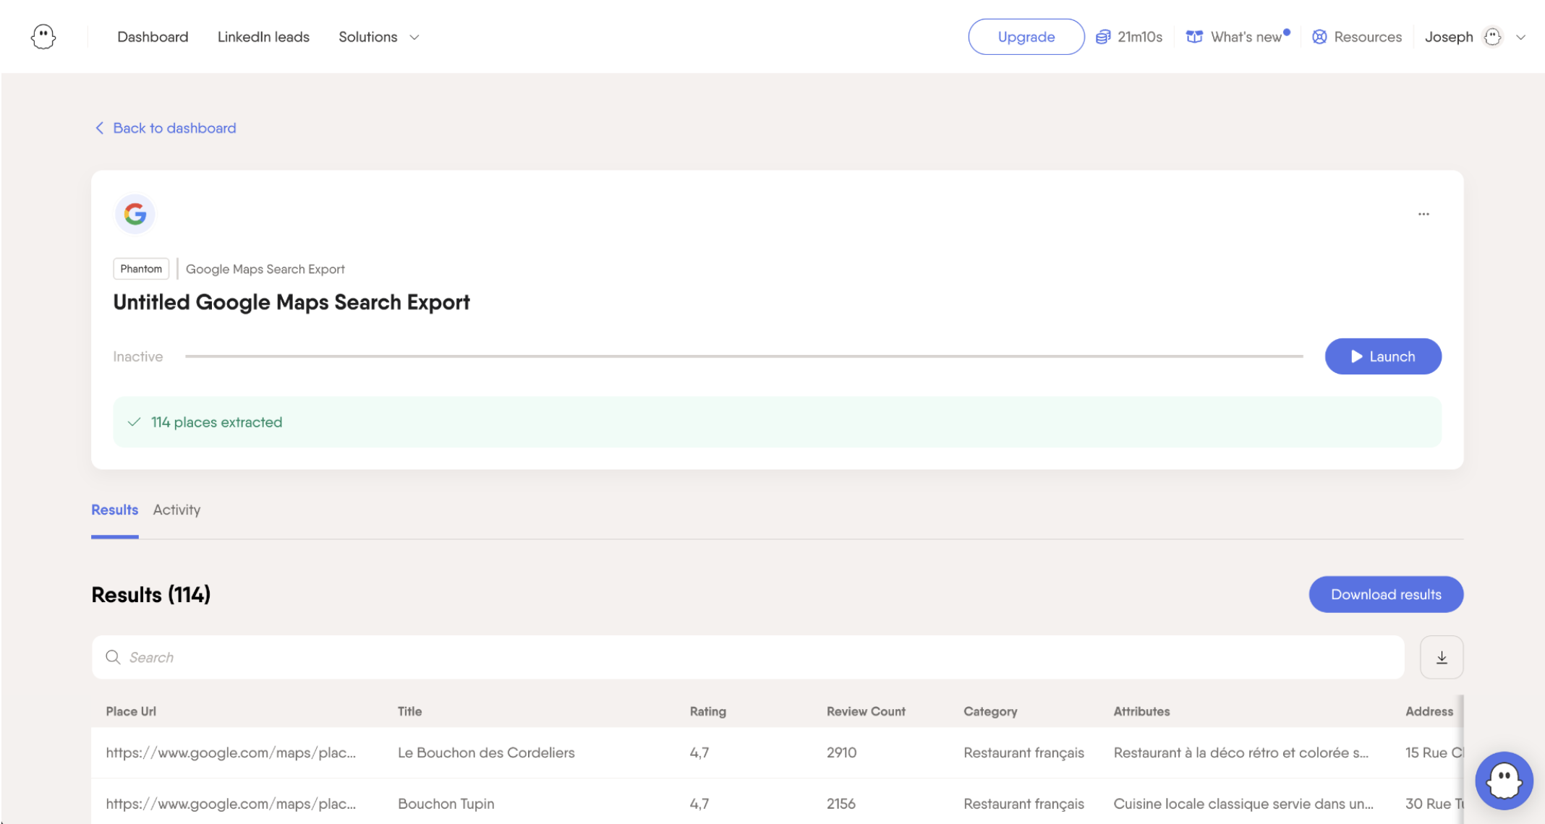Switch to the Results tab
This screenshot has width=1545, height=824.
(x=114, y=510)
